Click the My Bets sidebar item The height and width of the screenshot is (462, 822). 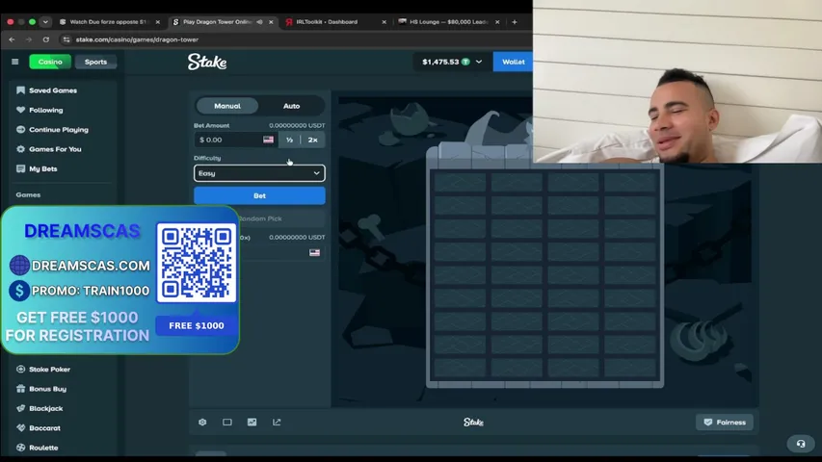tap(43, 168)
